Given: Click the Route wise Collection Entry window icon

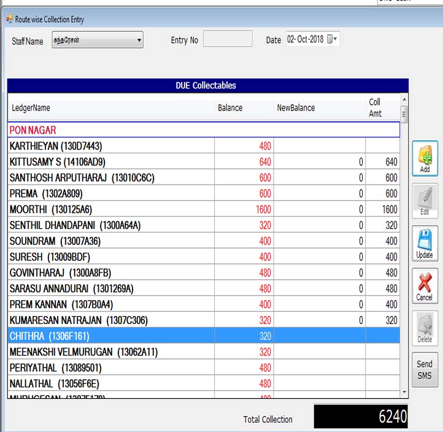Looking at the screenshot, I should (x=9, y=19).
